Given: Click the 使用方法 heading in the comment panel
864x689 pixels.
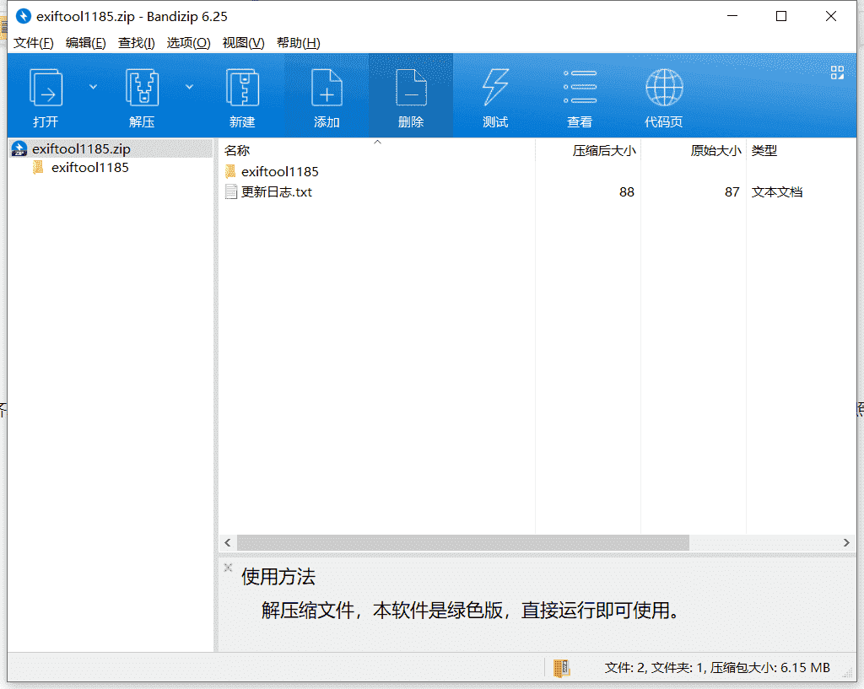Looking at the screenshot, I should [278, 577].
